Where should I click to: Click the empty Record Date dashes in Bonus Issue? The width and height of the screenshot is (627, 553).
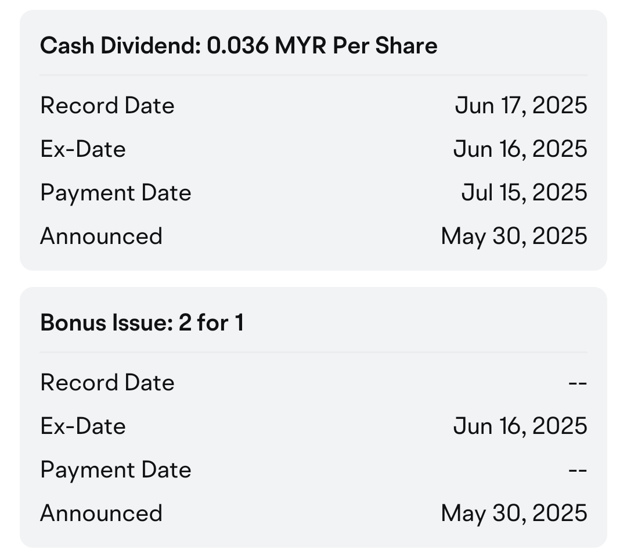click(578, 383)
